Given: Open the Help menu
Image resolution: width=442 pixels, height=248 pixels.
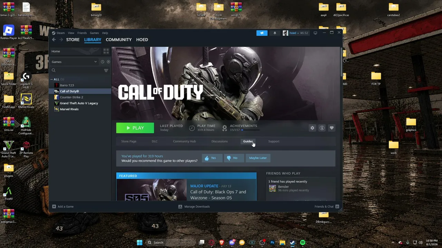Looking at the screenshot, I should click(x=105, y=33).
